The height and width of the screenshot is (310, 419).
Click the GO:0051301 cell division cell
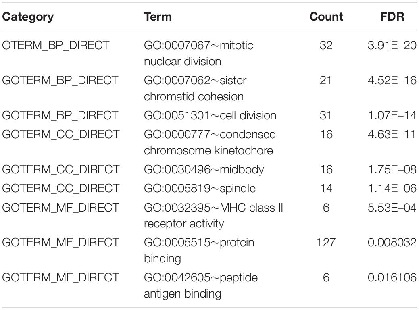pos(210,116)
